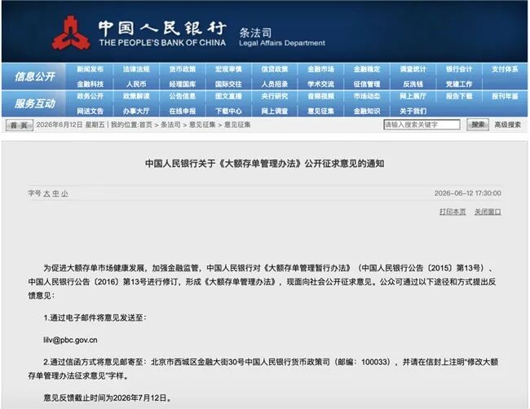Click the 首页 home button
The height and width of the screenshot is (409, 530).
tap(20, 125)
